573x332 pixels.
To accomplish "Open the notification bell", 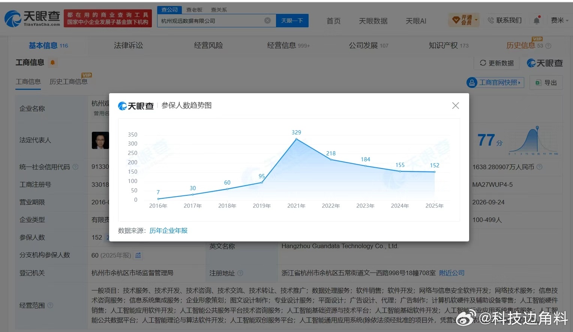I will [537, 20].
